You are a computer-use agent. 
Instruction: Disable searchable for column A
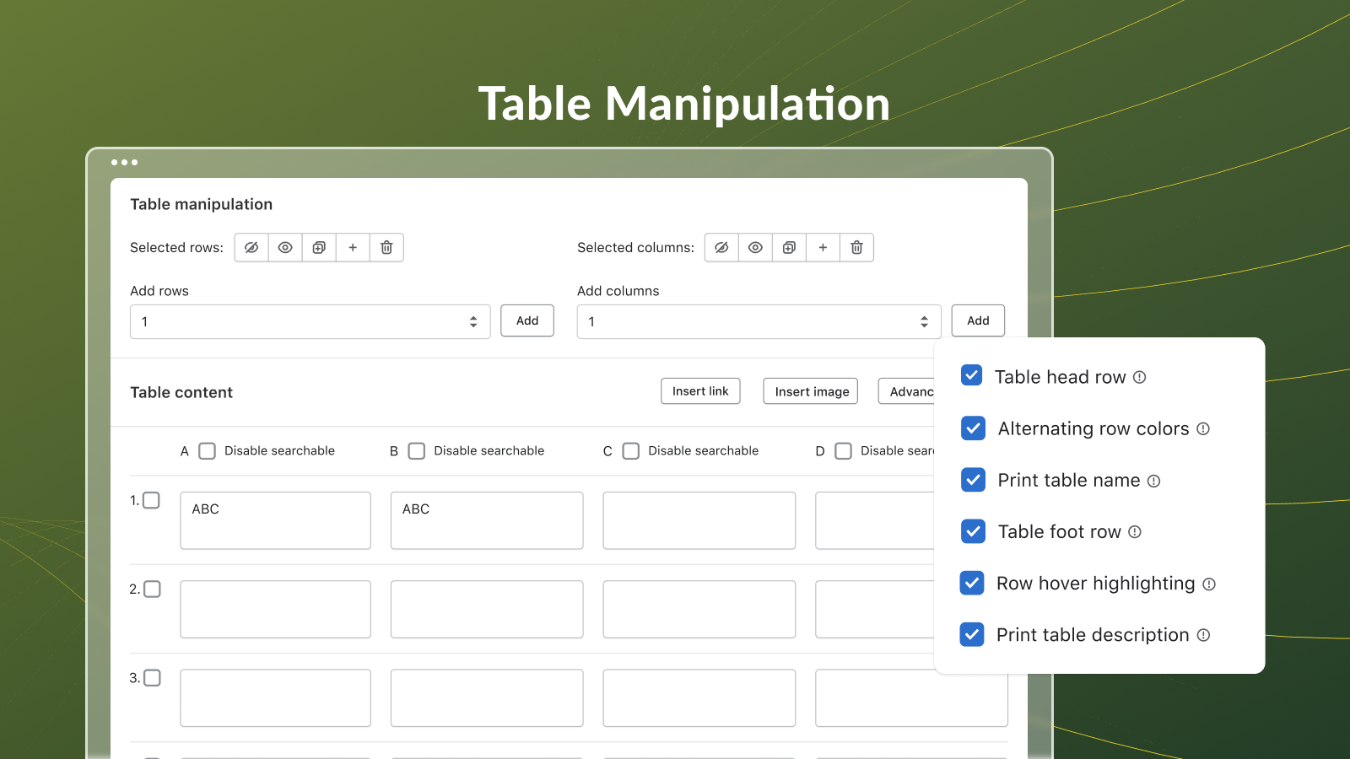pyautogui.click(x=207, y=450)
